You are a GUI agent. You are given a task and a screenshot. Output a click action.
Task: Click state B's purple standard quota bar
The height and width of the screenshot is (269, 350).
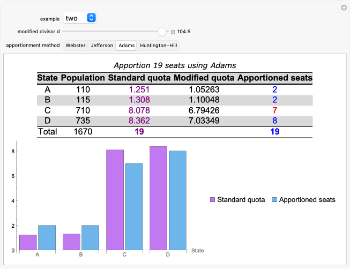click(x=71, y=242)
